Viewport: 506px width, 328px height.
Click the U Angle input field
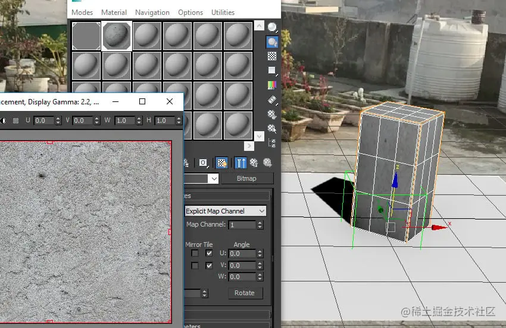(242, 253)
